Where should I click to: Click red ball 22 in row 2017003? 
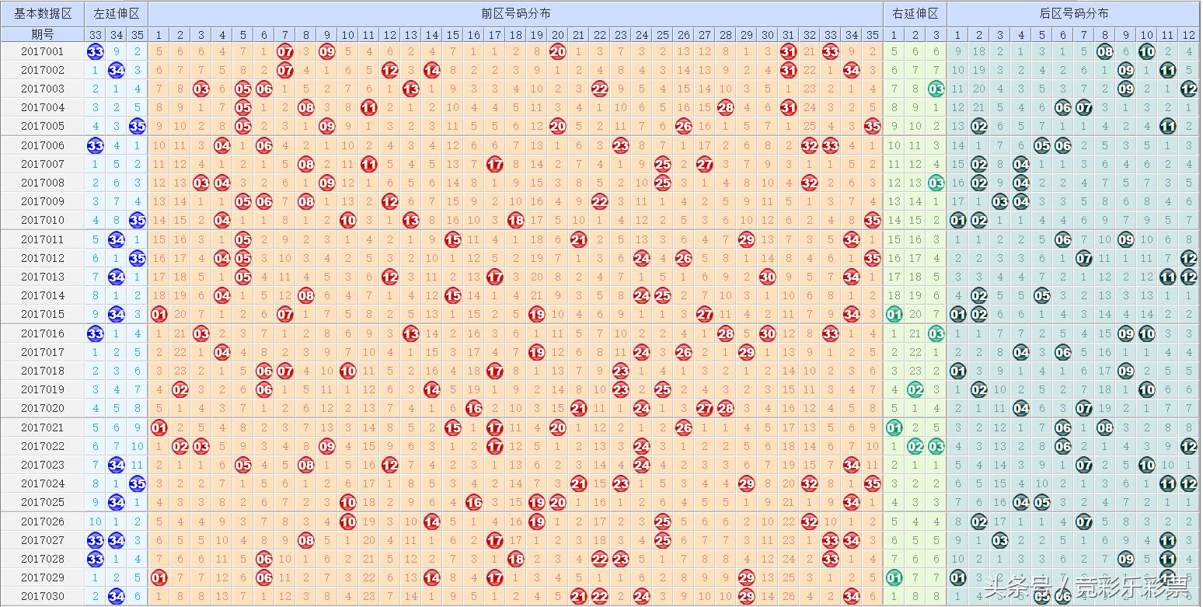599,89
